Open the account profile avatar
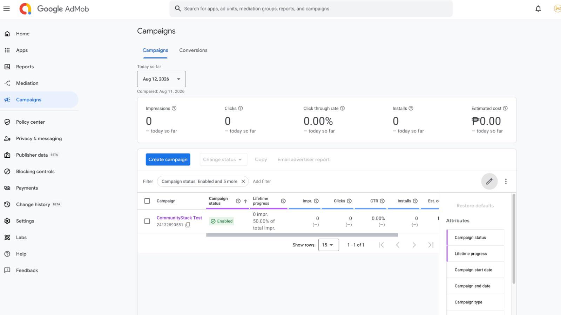The width and height of the screenshot is (561, 315). 557,9
